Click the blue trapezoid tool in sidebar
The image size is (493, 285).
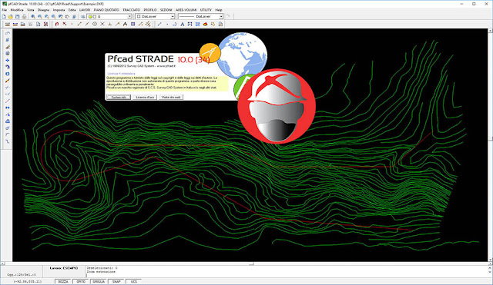(x=7, y=121)
